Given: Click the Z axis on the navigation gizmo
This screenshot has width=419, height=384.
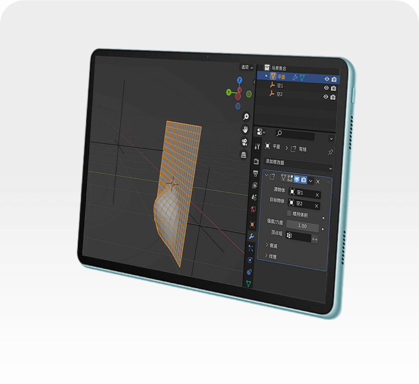Looking at the screenshot, I should point(239,80).
